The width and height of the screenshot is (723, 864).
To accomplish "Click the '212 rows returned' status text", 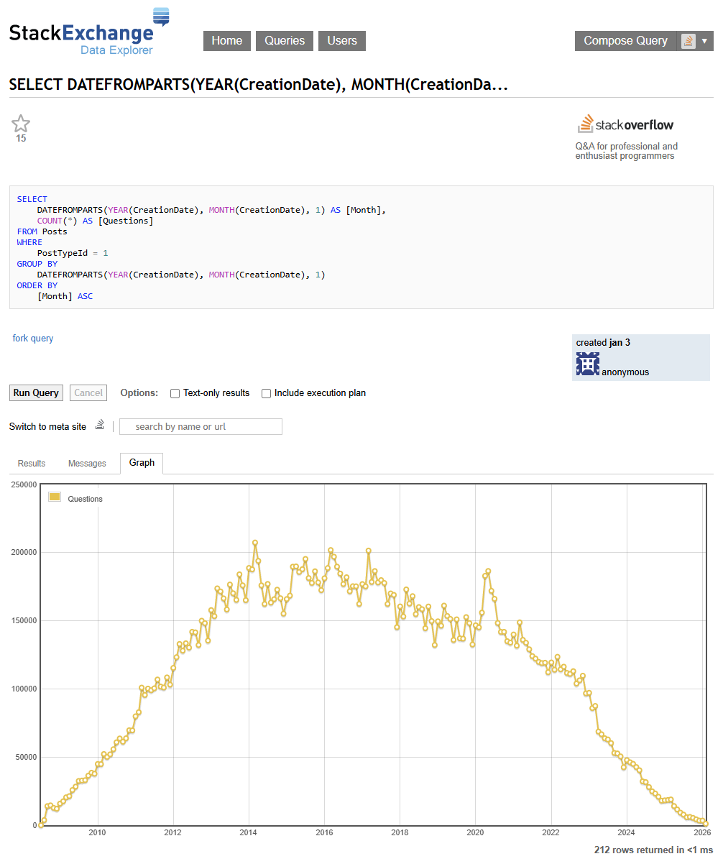I will 653,850.
